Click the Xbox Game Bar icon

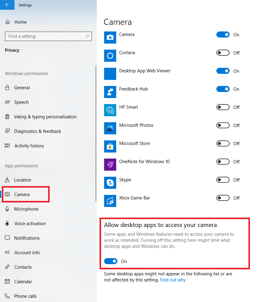110,201
